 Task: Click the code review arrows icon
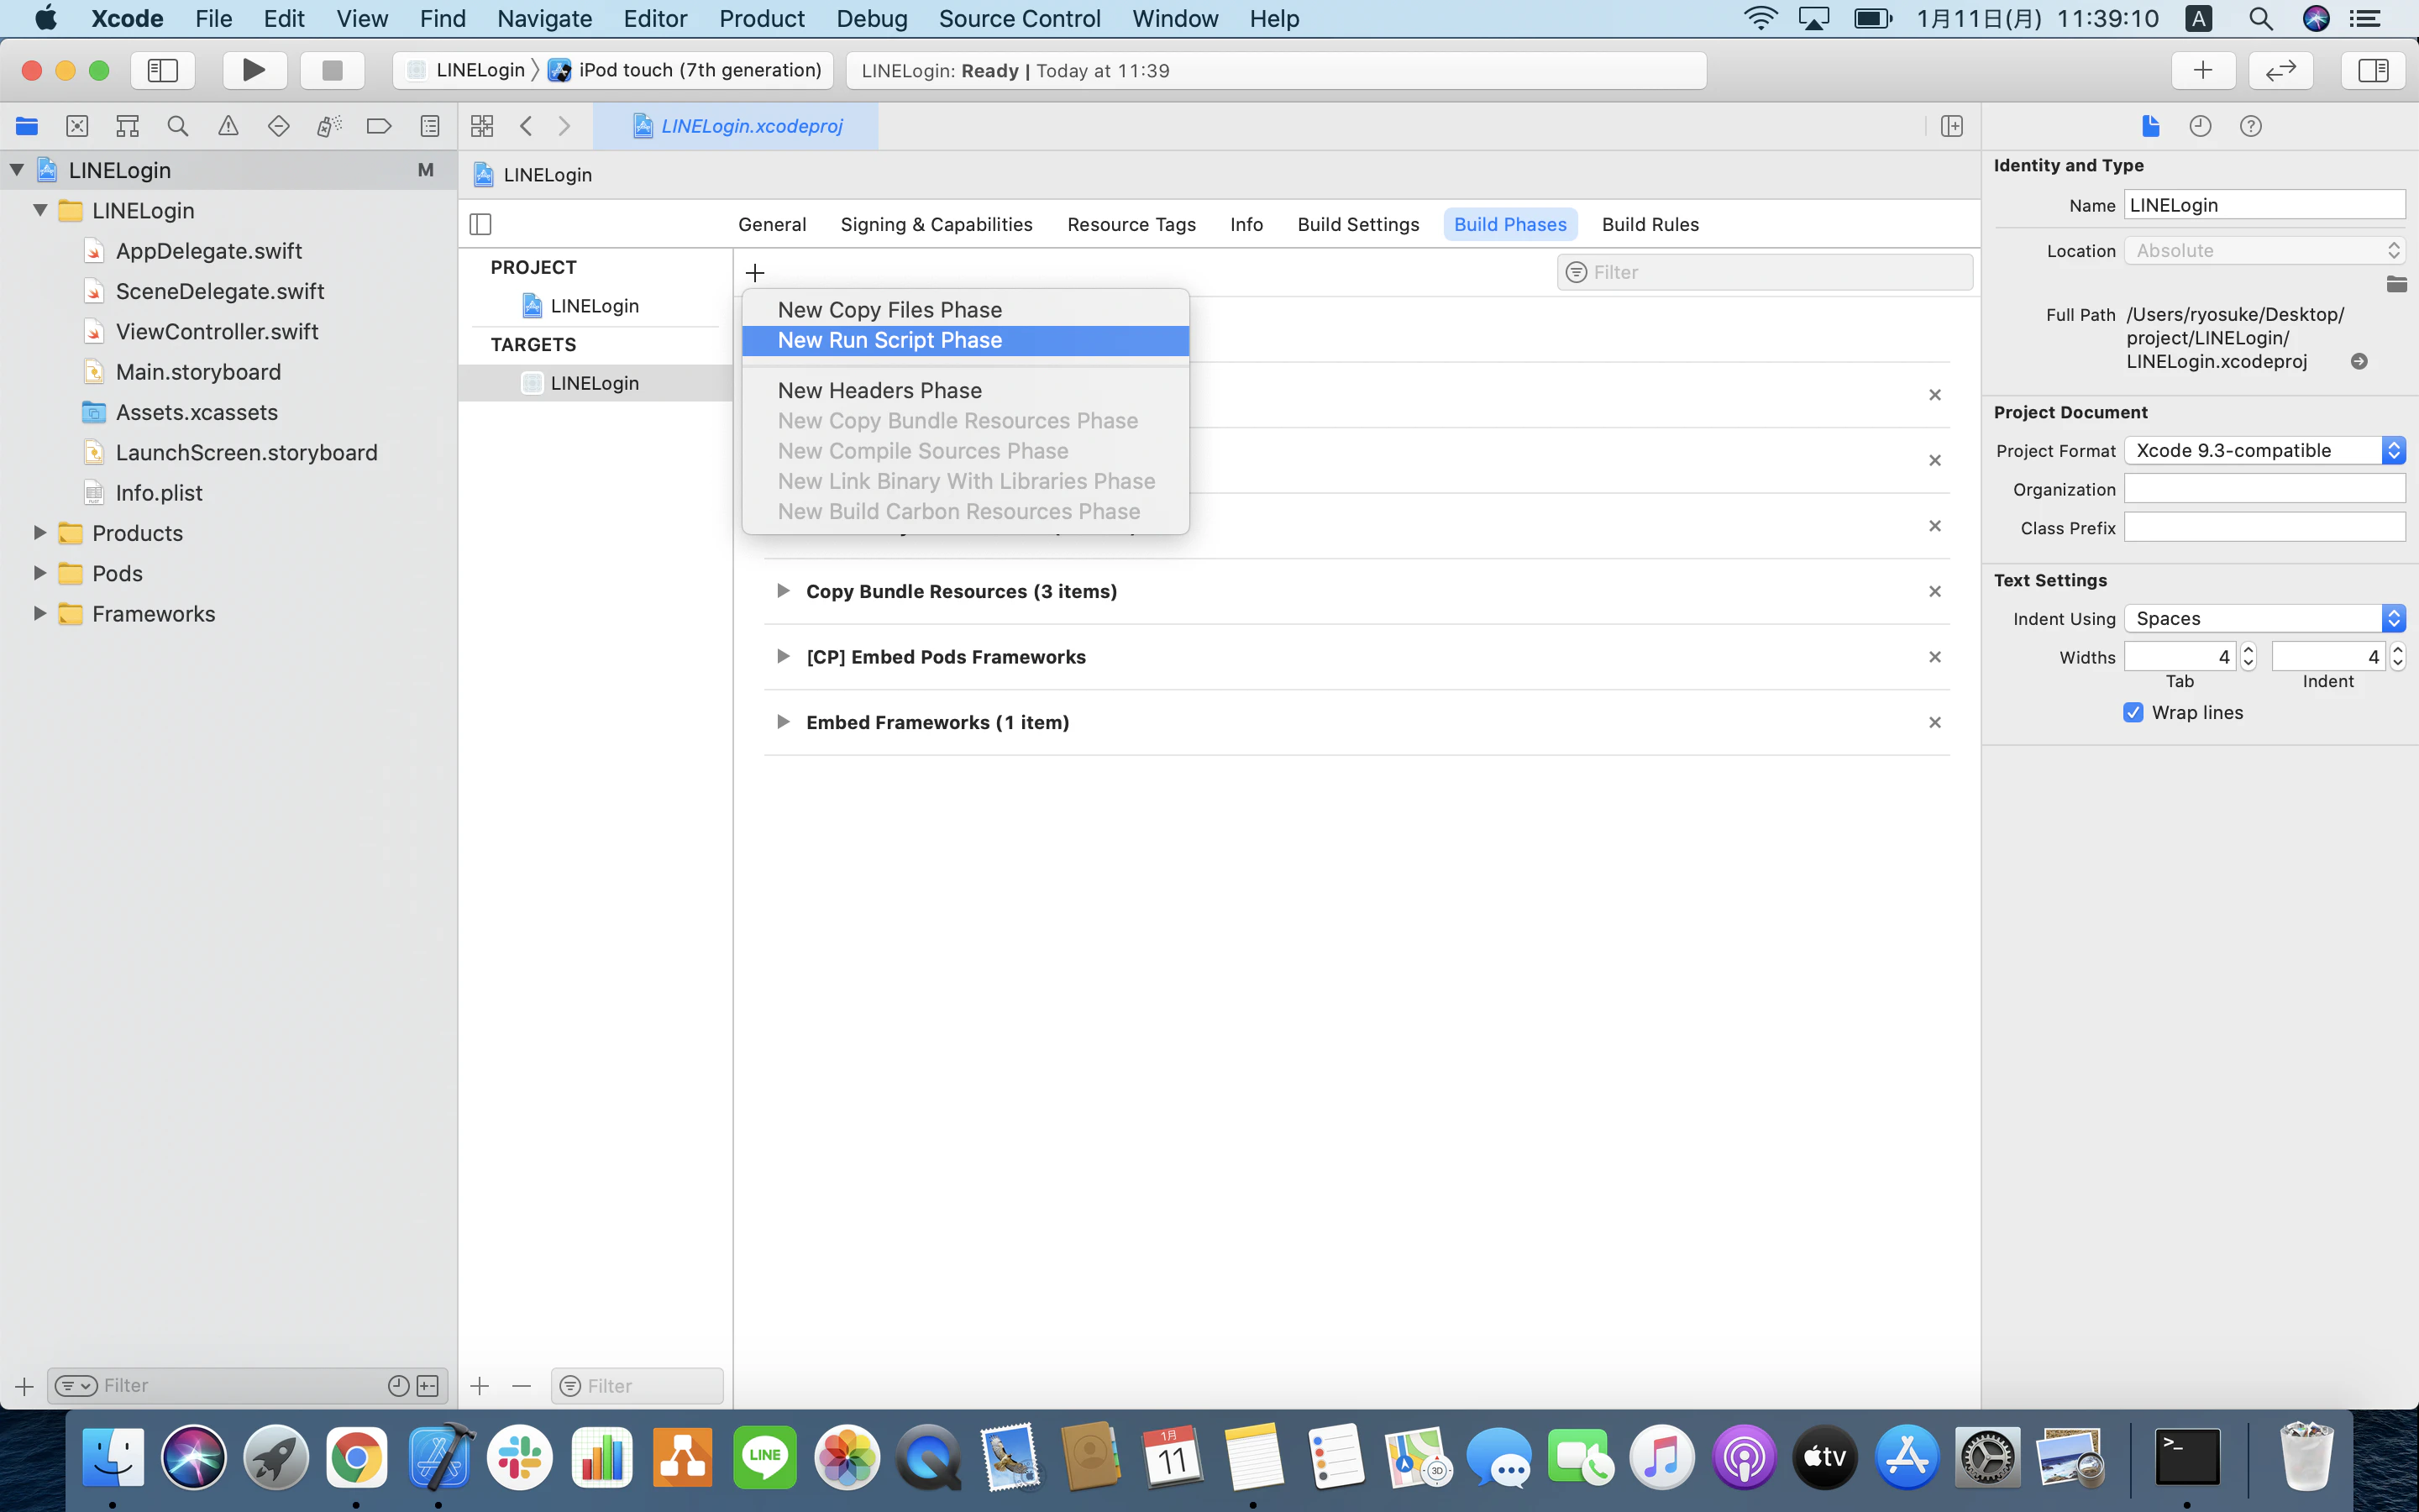(2280, 70)
